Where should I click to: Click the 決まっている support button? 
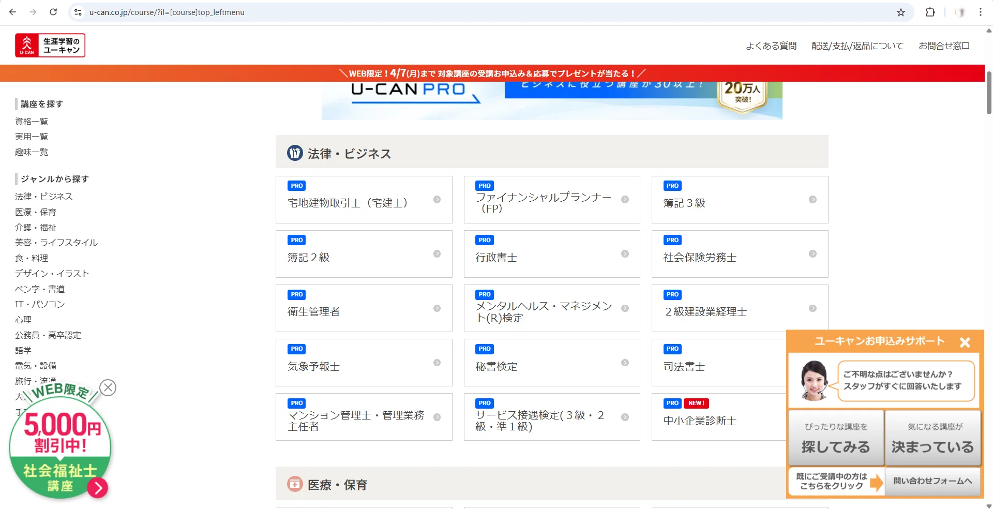coord(932,438)
